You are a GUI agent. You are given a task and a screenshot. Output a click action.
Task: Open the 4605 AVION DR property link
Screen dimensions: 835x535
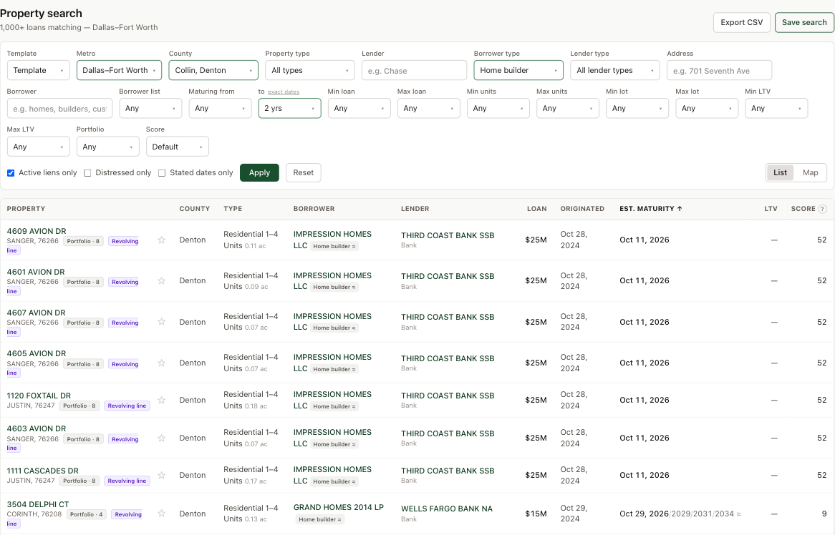pyautogui.click(x=37, y=353)
